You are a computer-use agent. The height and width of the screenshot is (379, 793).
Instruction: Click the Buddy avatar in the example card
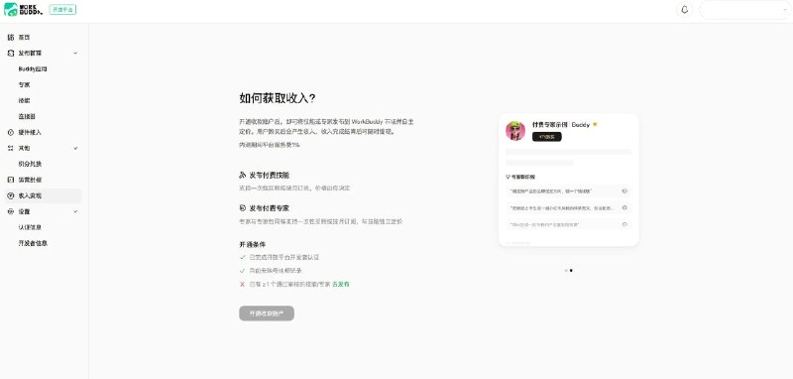tap(515, 131)
